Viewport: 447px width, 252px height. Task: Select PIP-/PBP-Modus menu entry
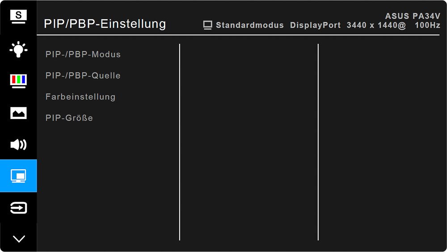[83, 54]
